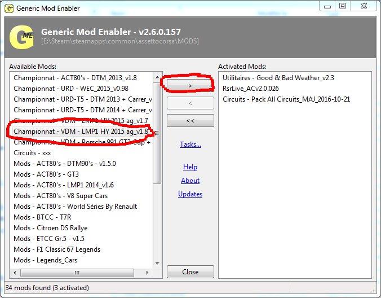Click up arrow of Available Mods scrollbar
Screen dimensions: 381x298
click(157, 77)
